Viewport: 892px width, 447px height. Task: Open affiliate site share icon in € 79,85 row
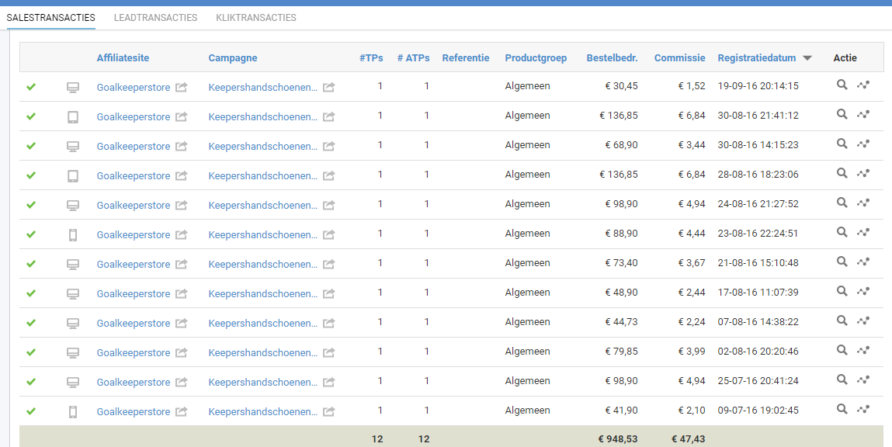181,352
